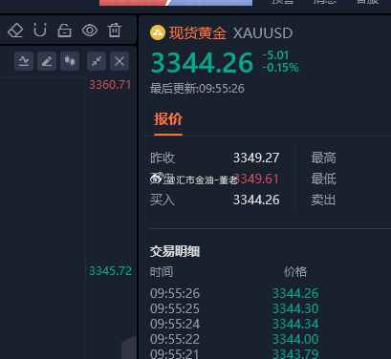Open the chart indicators icon
This screenshot has height=359, width=391.
coord(24,61)
